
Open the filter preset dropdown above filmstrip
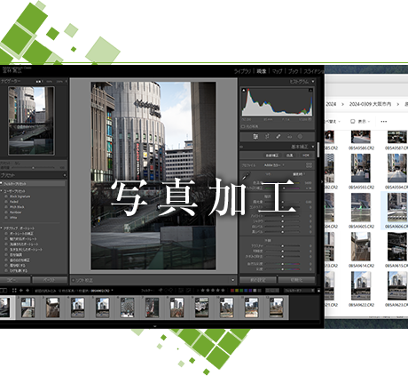click(x=299, y=291)
